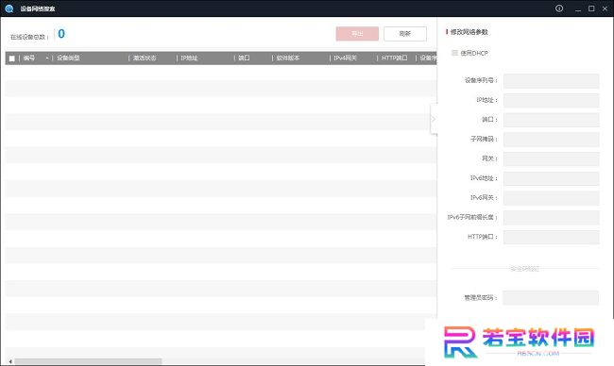614x366 pixels.
Task: Click the 设备序列号 input field
Action: [x=551, y=81]
